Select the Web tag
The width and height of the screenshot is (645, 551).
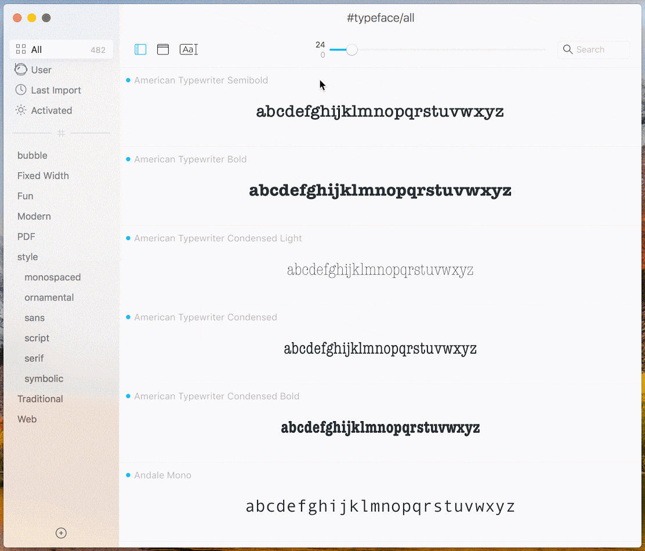tap(27, 419)
